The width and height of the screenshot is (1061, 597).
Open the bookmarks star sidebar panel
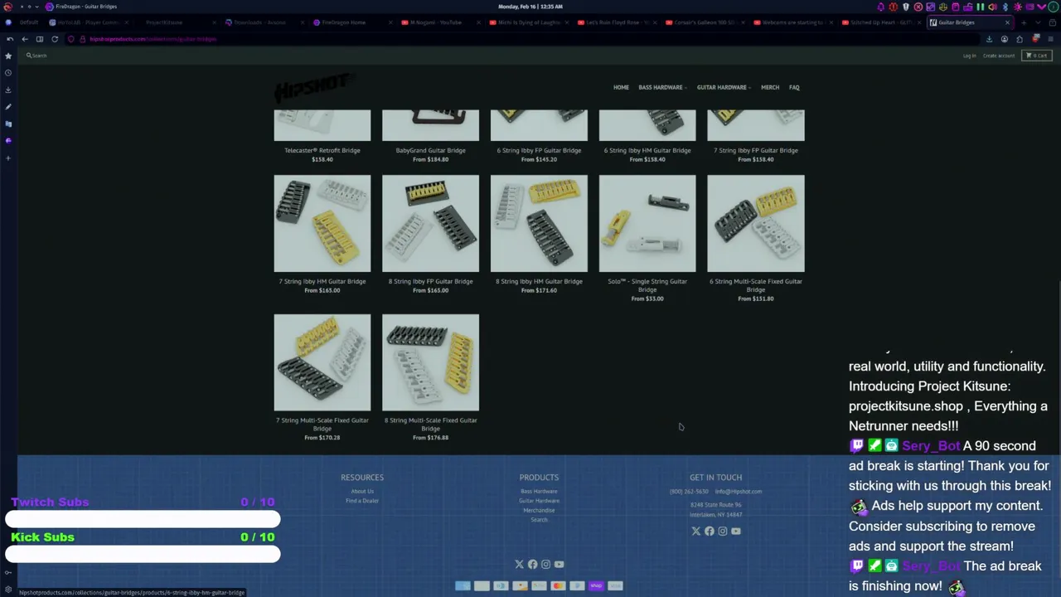(x=8, y=56)
